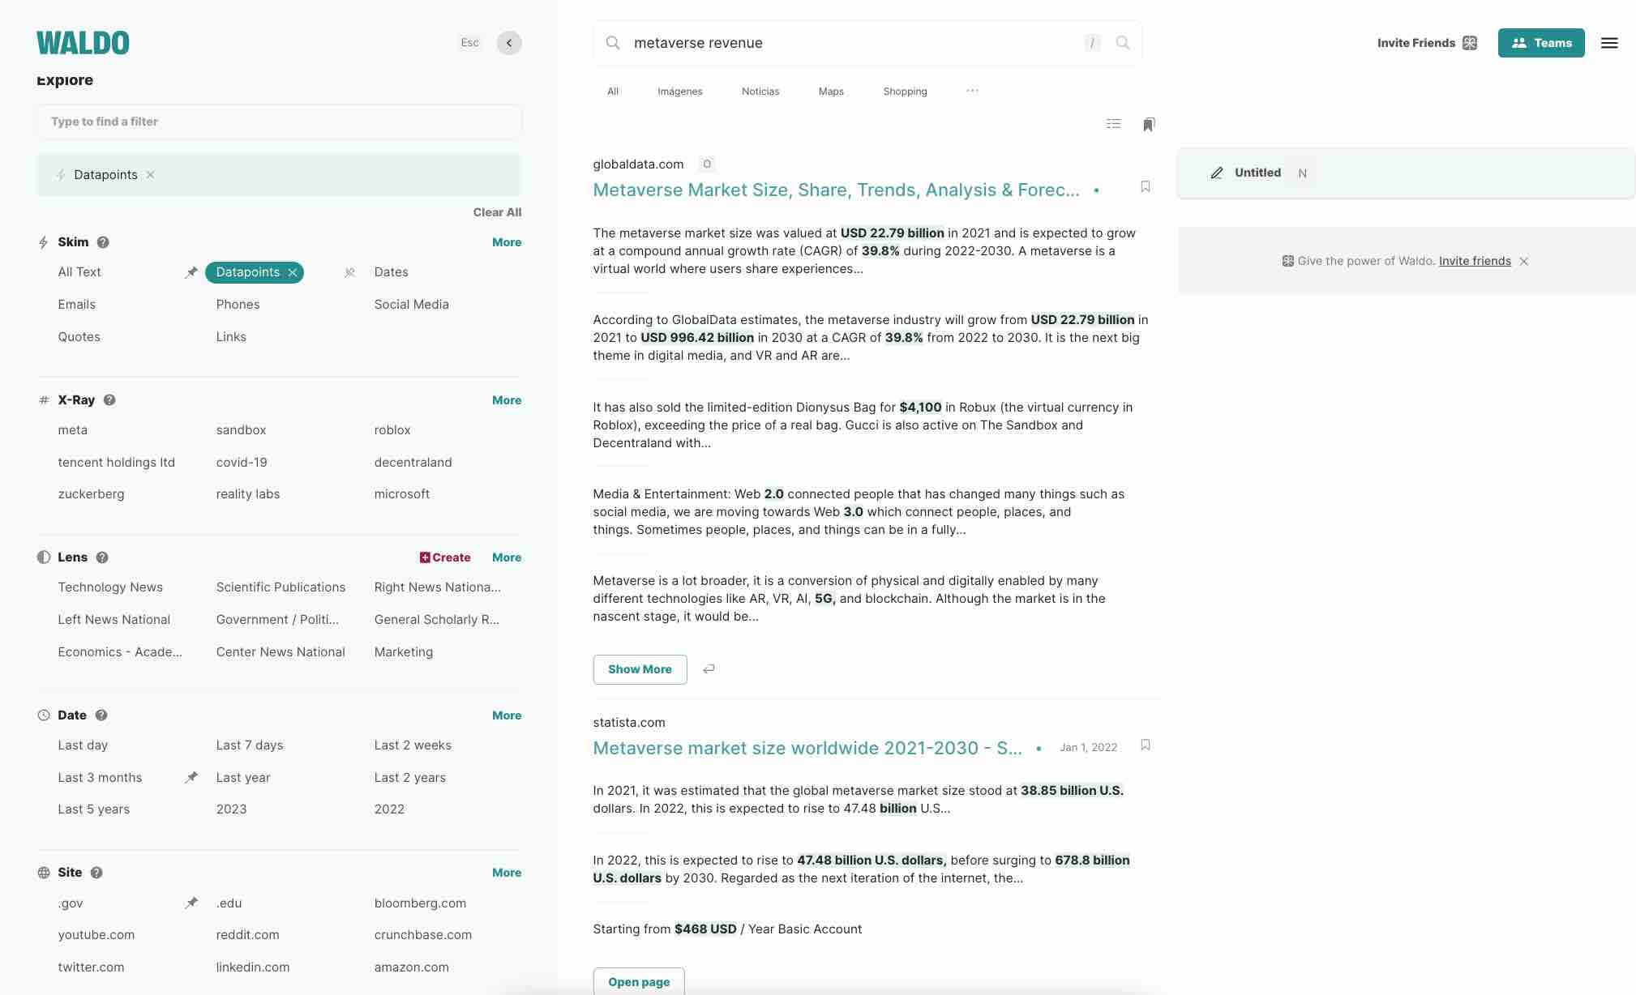Switch to the All search tab
The image size is (1636, 995).
tap(613, 92)
